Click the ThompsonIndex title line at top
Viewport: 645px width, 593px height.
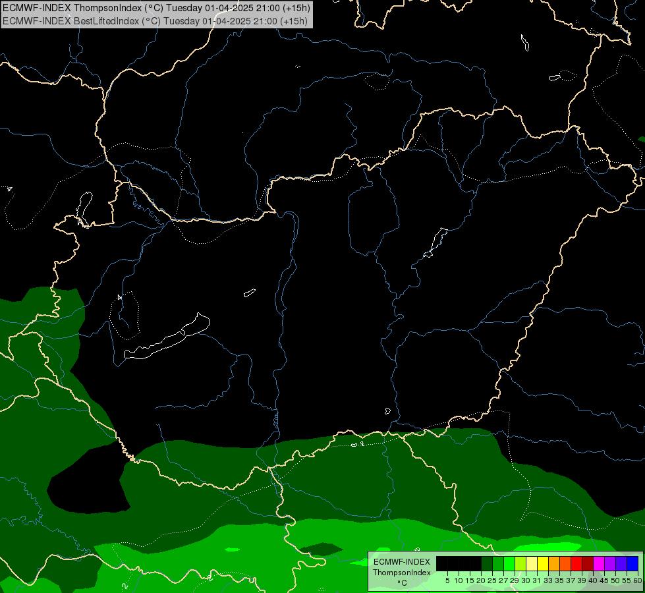click(x=156, y=7)
